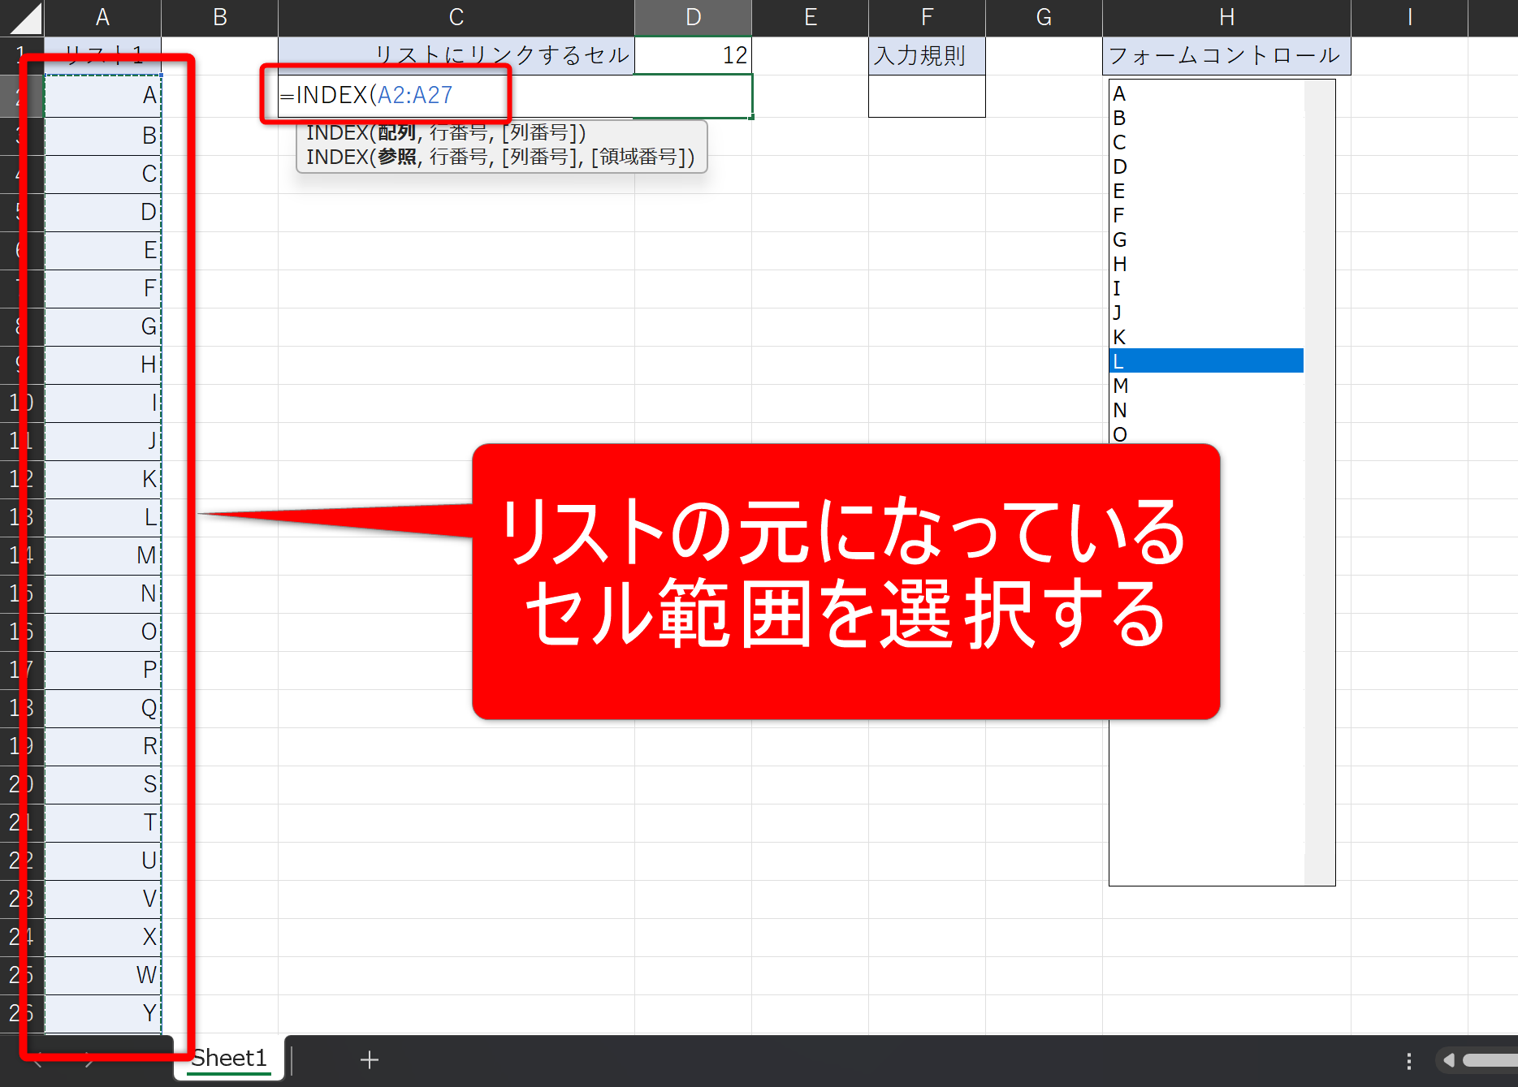Select the フォームコントロール header cell

tap(1226, 55)
